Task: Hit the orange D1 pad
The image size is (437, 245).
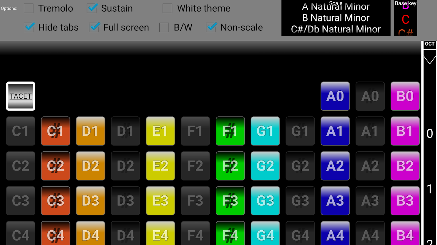Action: click(91, 131)
